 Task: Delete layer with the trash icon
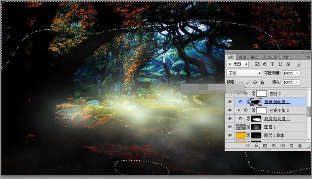(300, 145)
